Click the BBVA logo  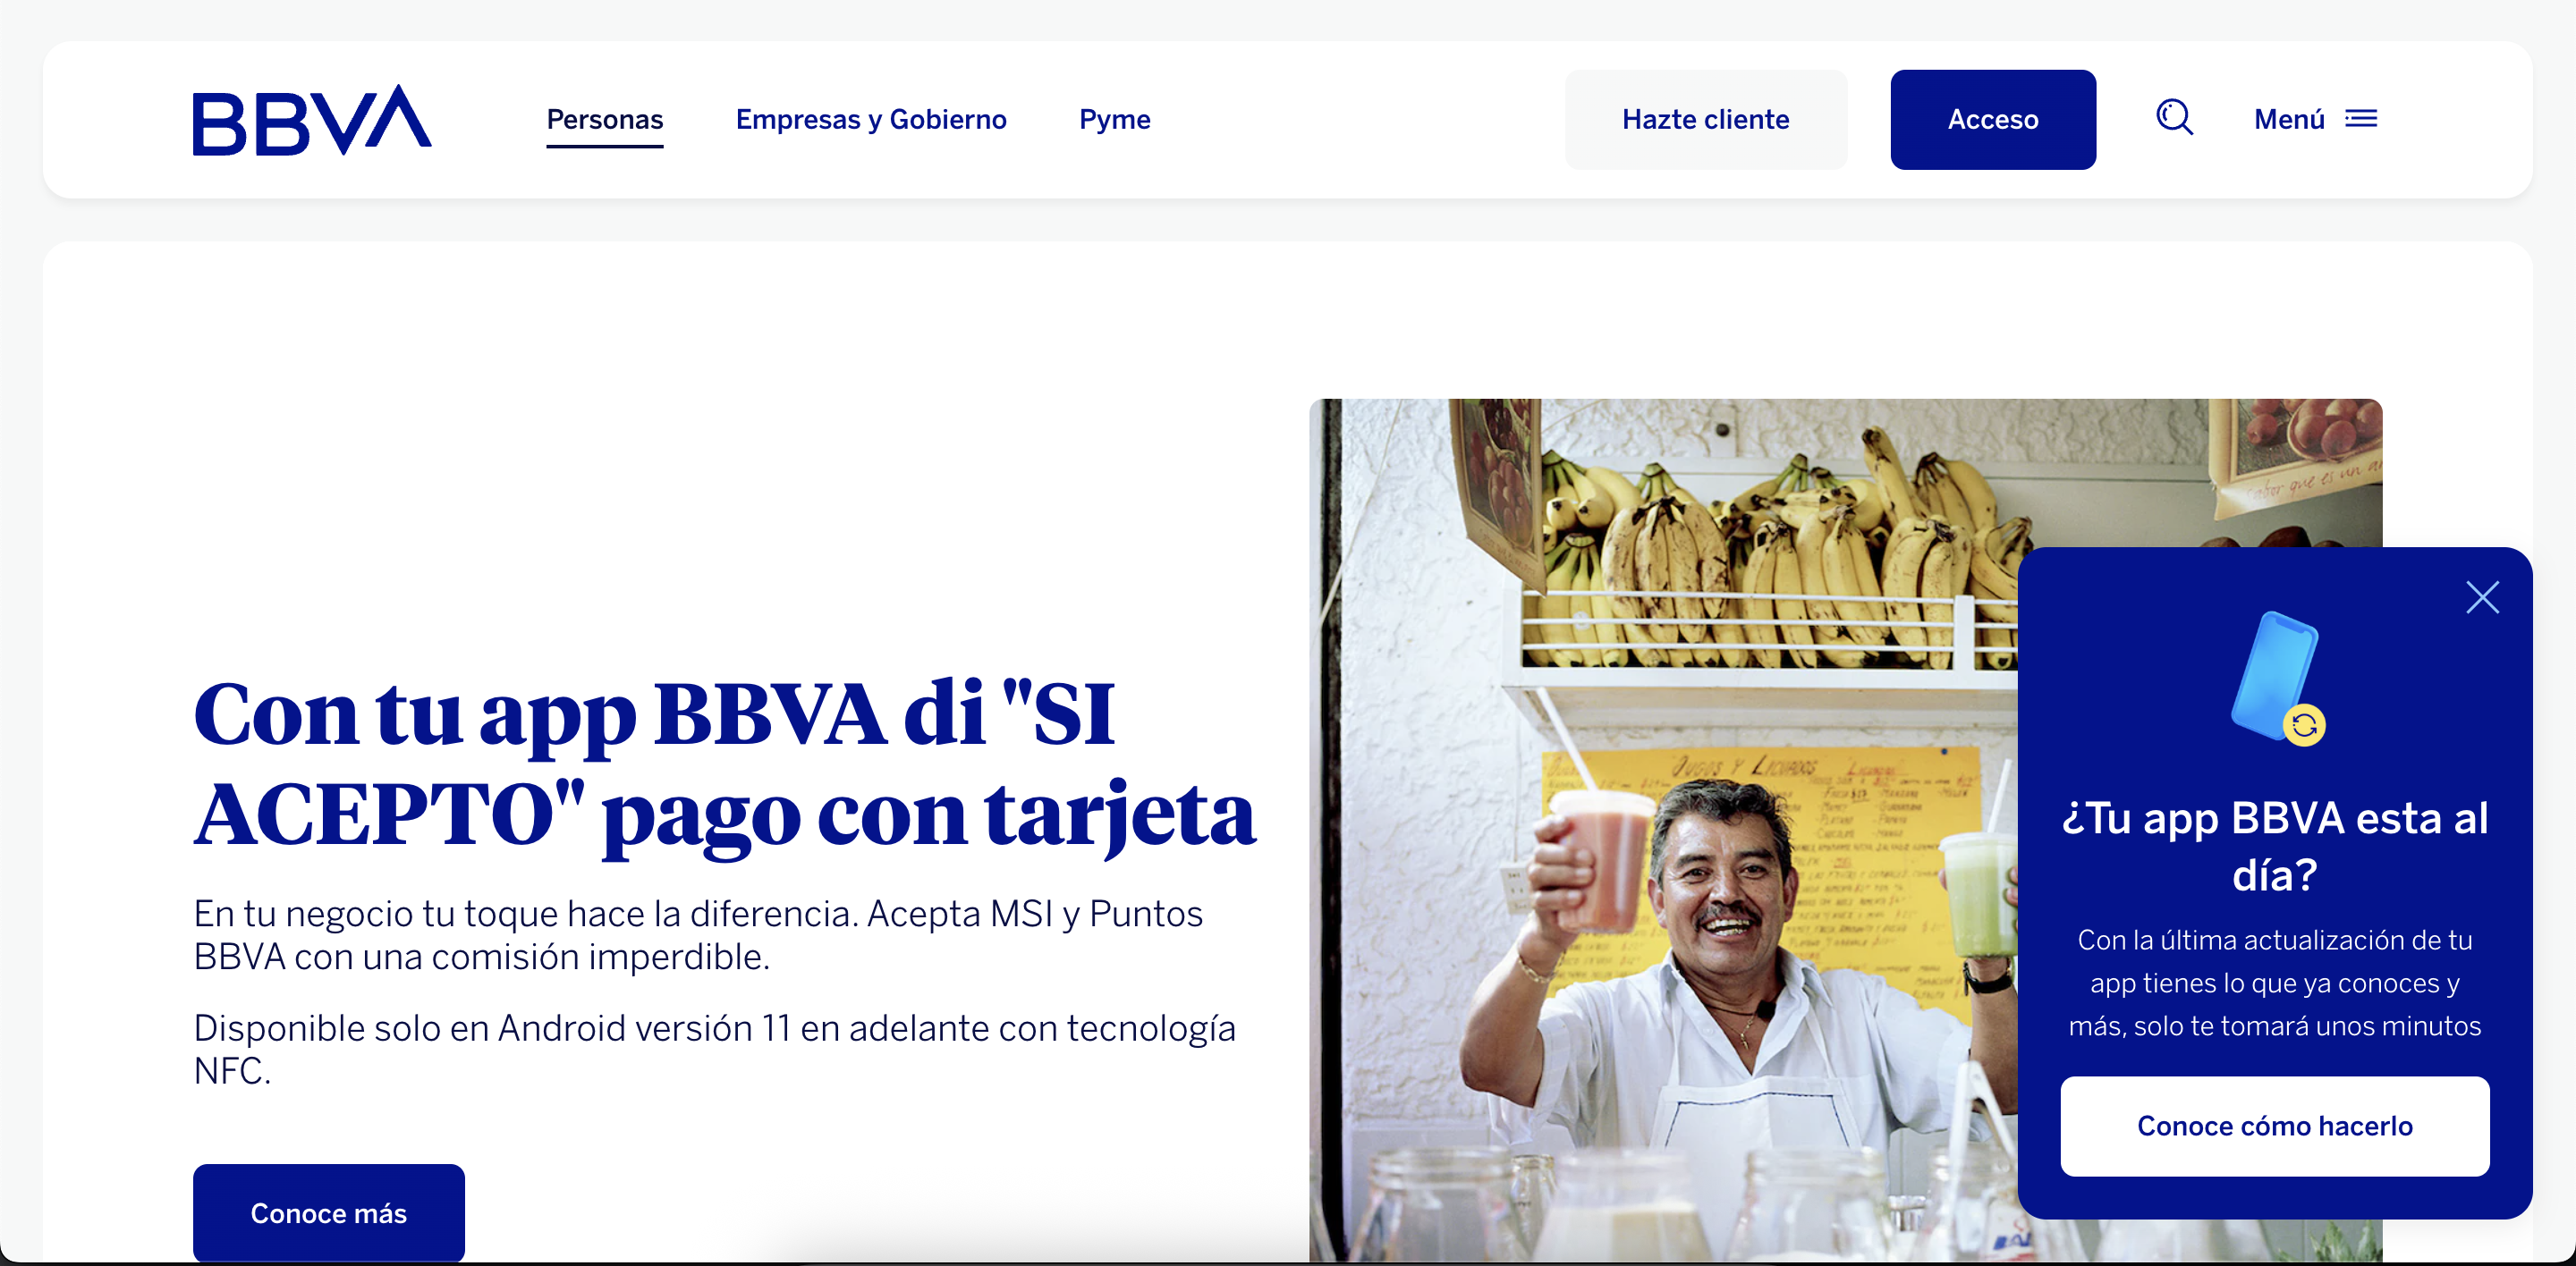tap(311, 120)
